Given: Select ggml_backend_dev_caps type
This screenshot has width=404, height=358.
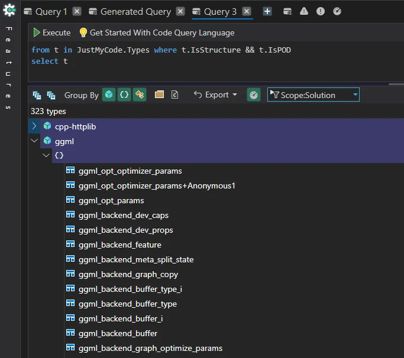Looking at the screenshot, I should click(x=124, y=216).
